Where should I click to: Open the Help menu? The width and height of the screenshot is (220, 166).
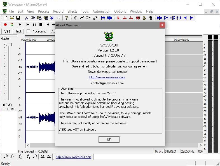tap(149, 11)
